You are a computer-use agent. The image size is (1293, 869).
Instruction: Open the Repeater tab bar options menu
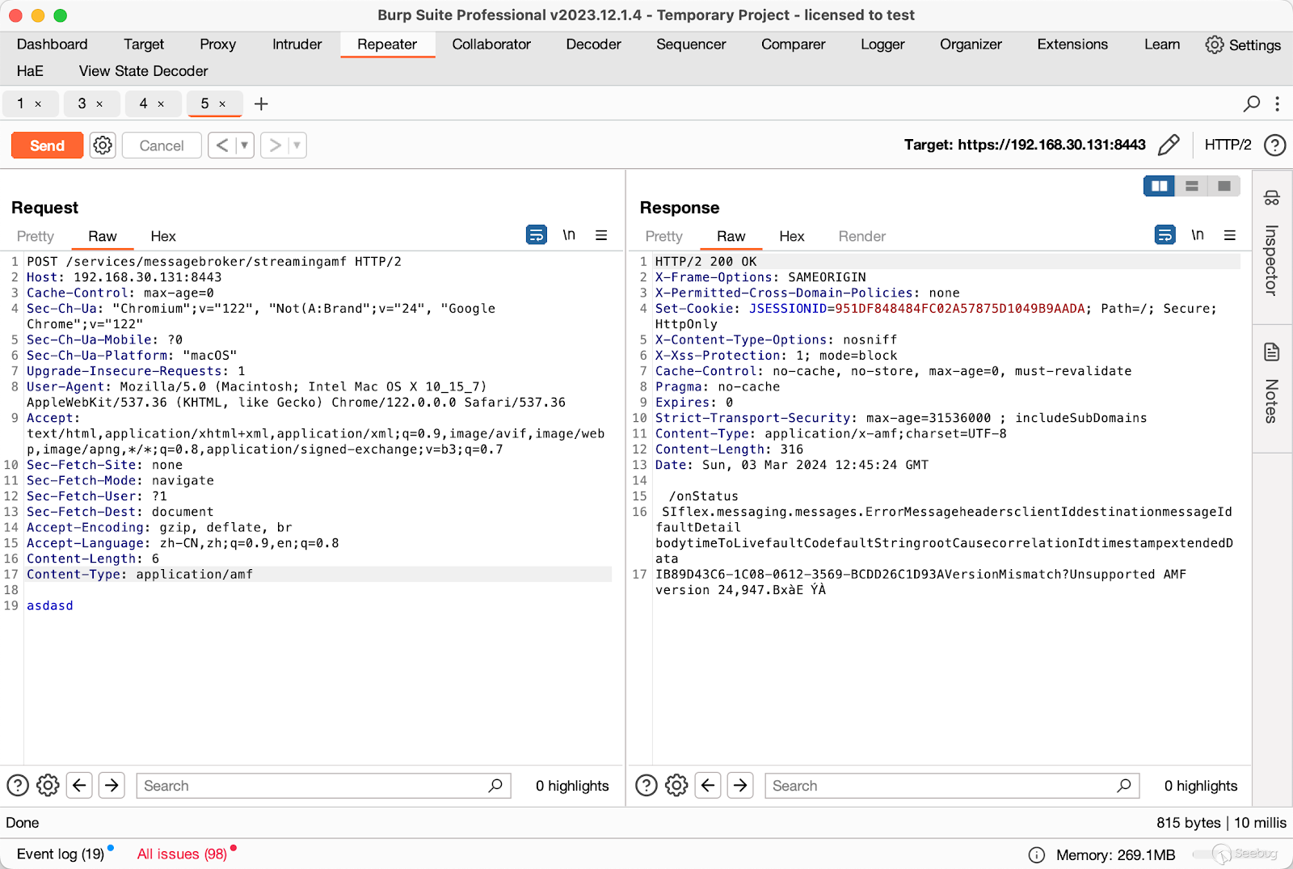pyautogui.click(x=1277, y=103)
